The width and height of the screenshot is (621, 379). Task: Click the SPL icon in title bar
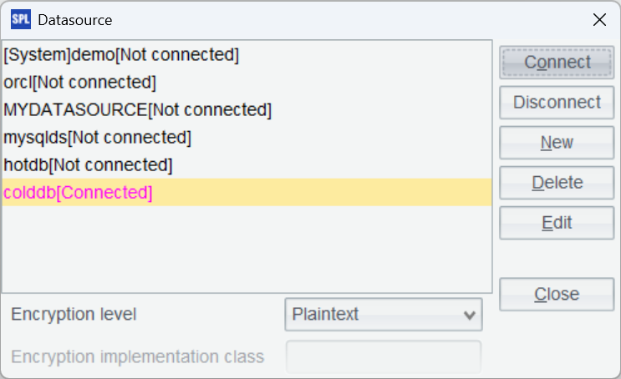click(20, 19)
